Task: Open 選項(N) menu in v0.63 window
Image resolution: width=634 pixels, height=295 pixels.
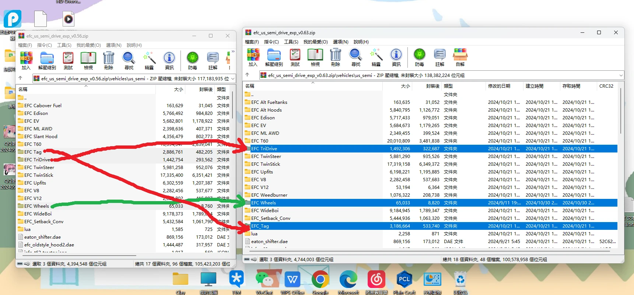Action: pyautogui.click(x=341, y=42)
